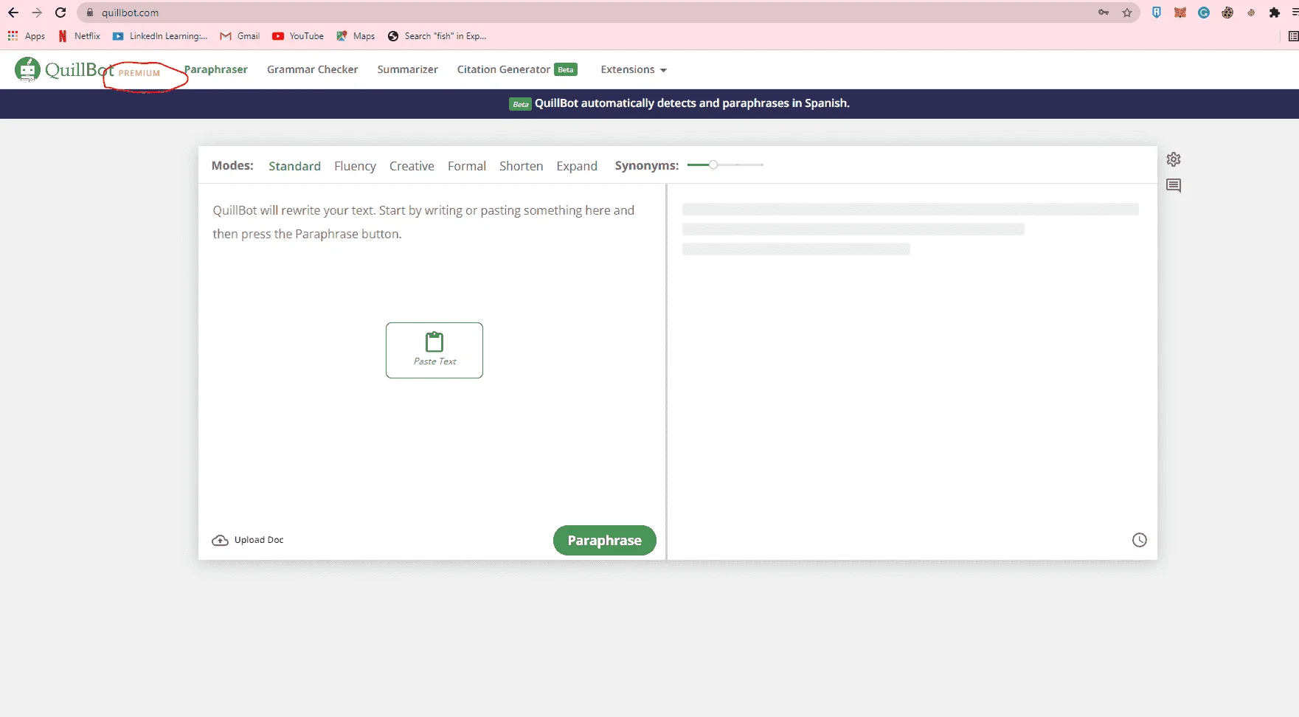The width and height of the screenshot is (1299, 717).
Task: Go to the Paraphraser nav tab
Action: tap(216, 69)
